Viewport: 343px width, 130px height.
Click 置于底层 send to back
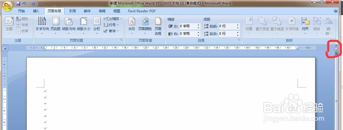tap(277, 26)
